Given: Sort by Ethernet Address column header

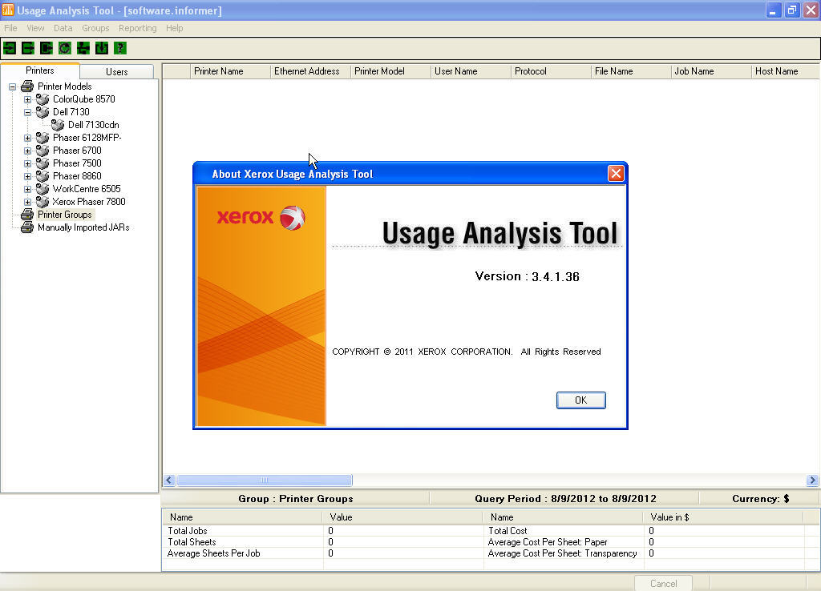Looking at the screenshot, I should [x=310, y=71].
